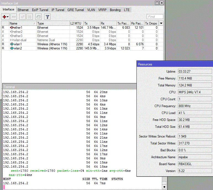213x190 pixels.
Task: Click the Terminal window title bar
Action: click(69, 87)
